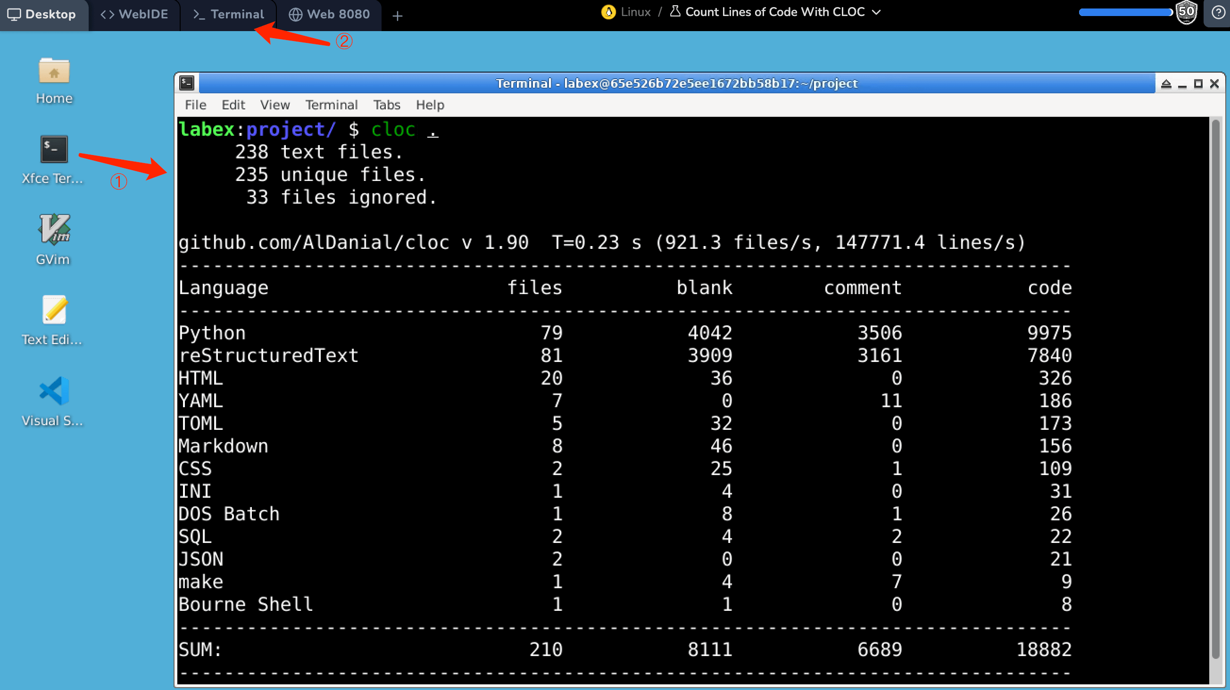Click the terminal icon in the window titlebar
This screenshot has height=690, width=1230.
(187, 82)
